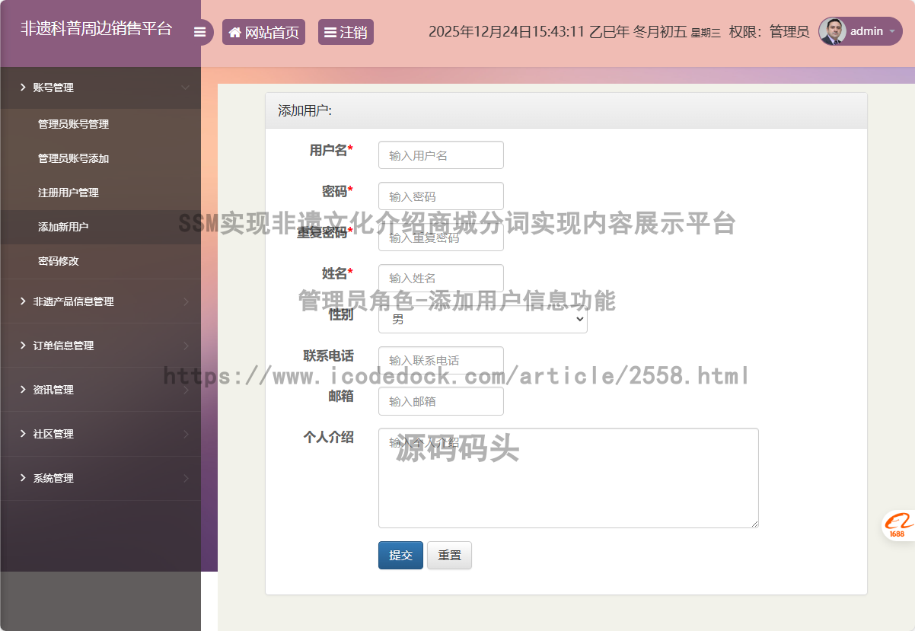Screen dimensions: 915x631
Task: Click the arrow icon beside 资讯管理
Action: (187, 390)
